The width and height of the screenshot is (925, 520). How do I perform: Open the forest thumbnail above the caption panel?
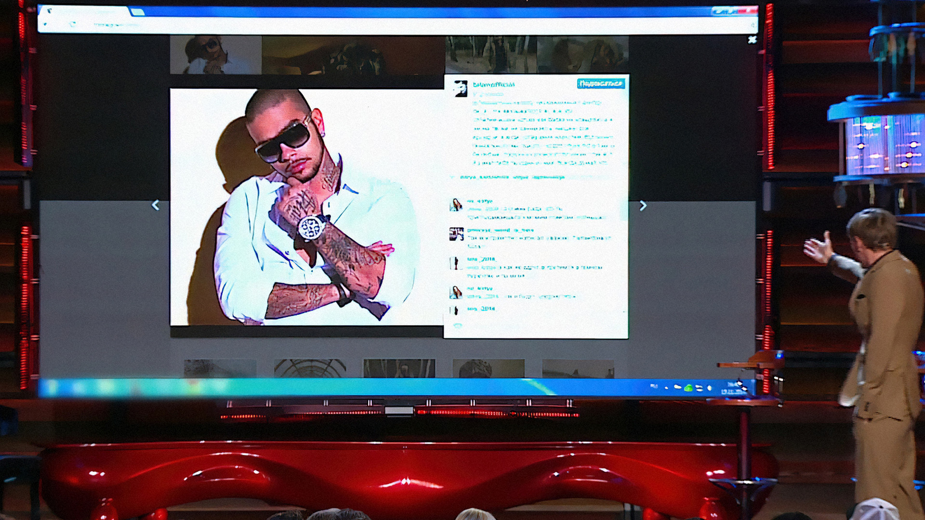coord(490,55)
